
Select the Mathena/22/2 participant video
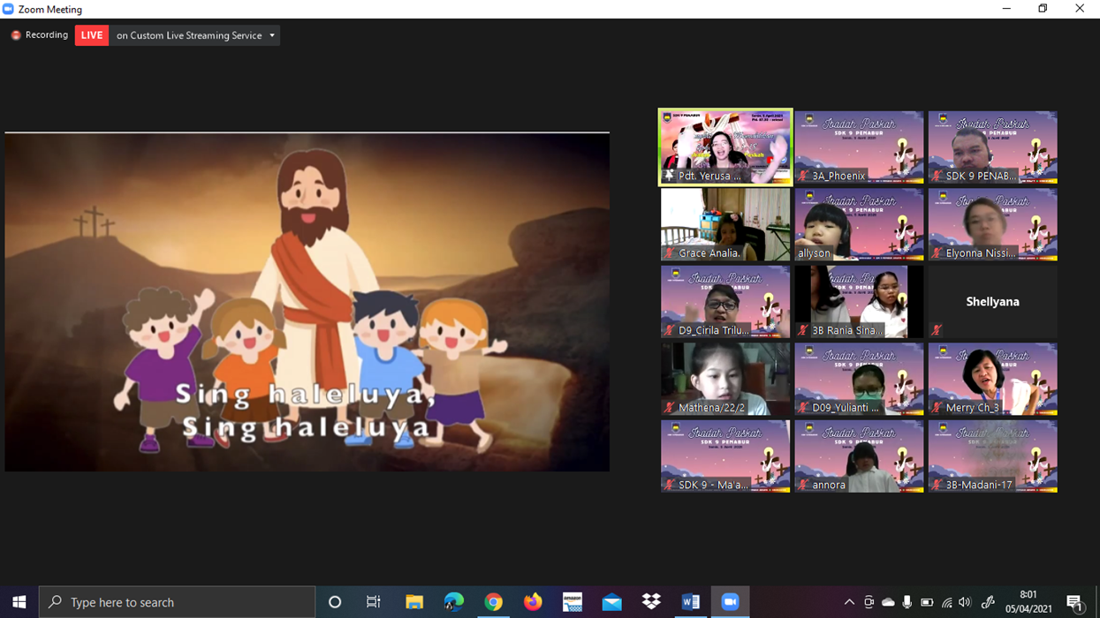pos(725,379)
